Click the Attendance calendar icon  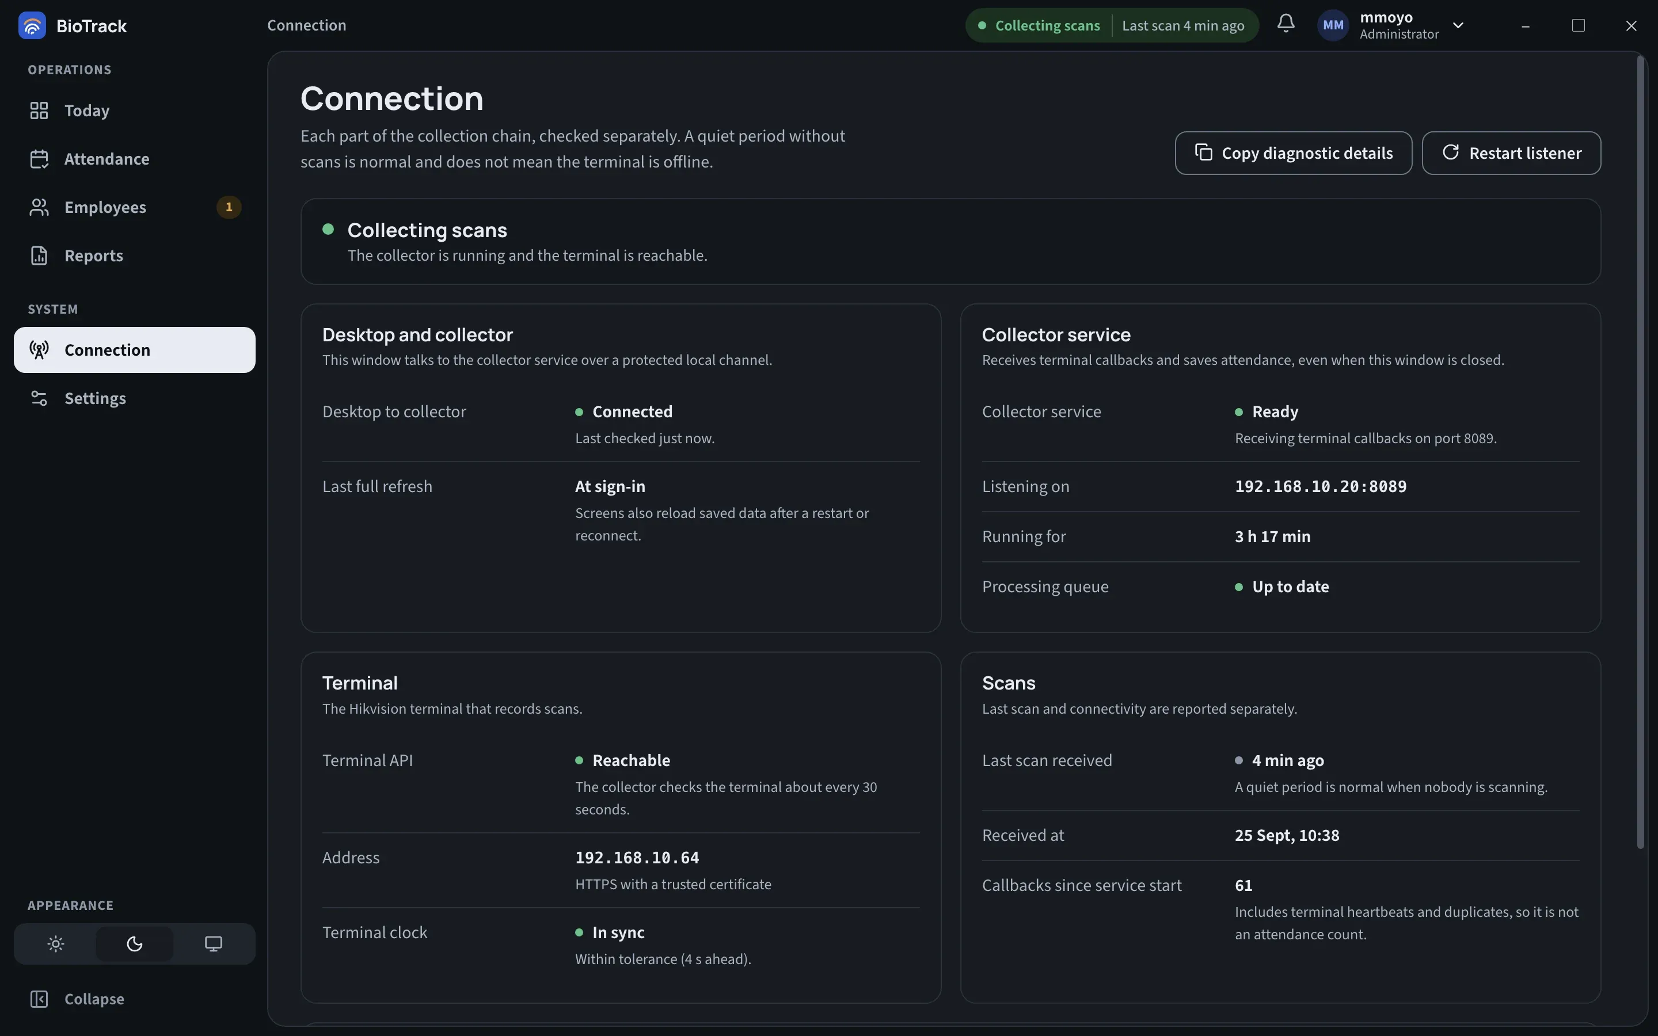point(39,159)
